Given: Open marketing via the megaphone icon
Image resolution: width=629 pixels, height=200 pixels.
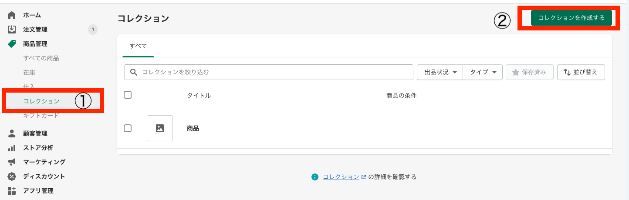Looking at the screenshot, I should point(12,162).
